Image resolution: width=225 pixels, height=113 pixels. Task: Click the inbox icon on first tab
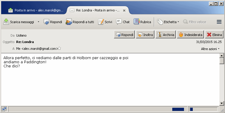(11, 10)
